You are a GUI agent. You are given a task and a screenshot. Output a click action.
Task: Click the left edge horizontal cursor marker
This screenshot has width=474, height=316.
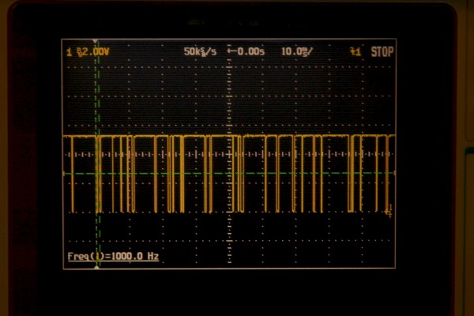click(64, 174)
